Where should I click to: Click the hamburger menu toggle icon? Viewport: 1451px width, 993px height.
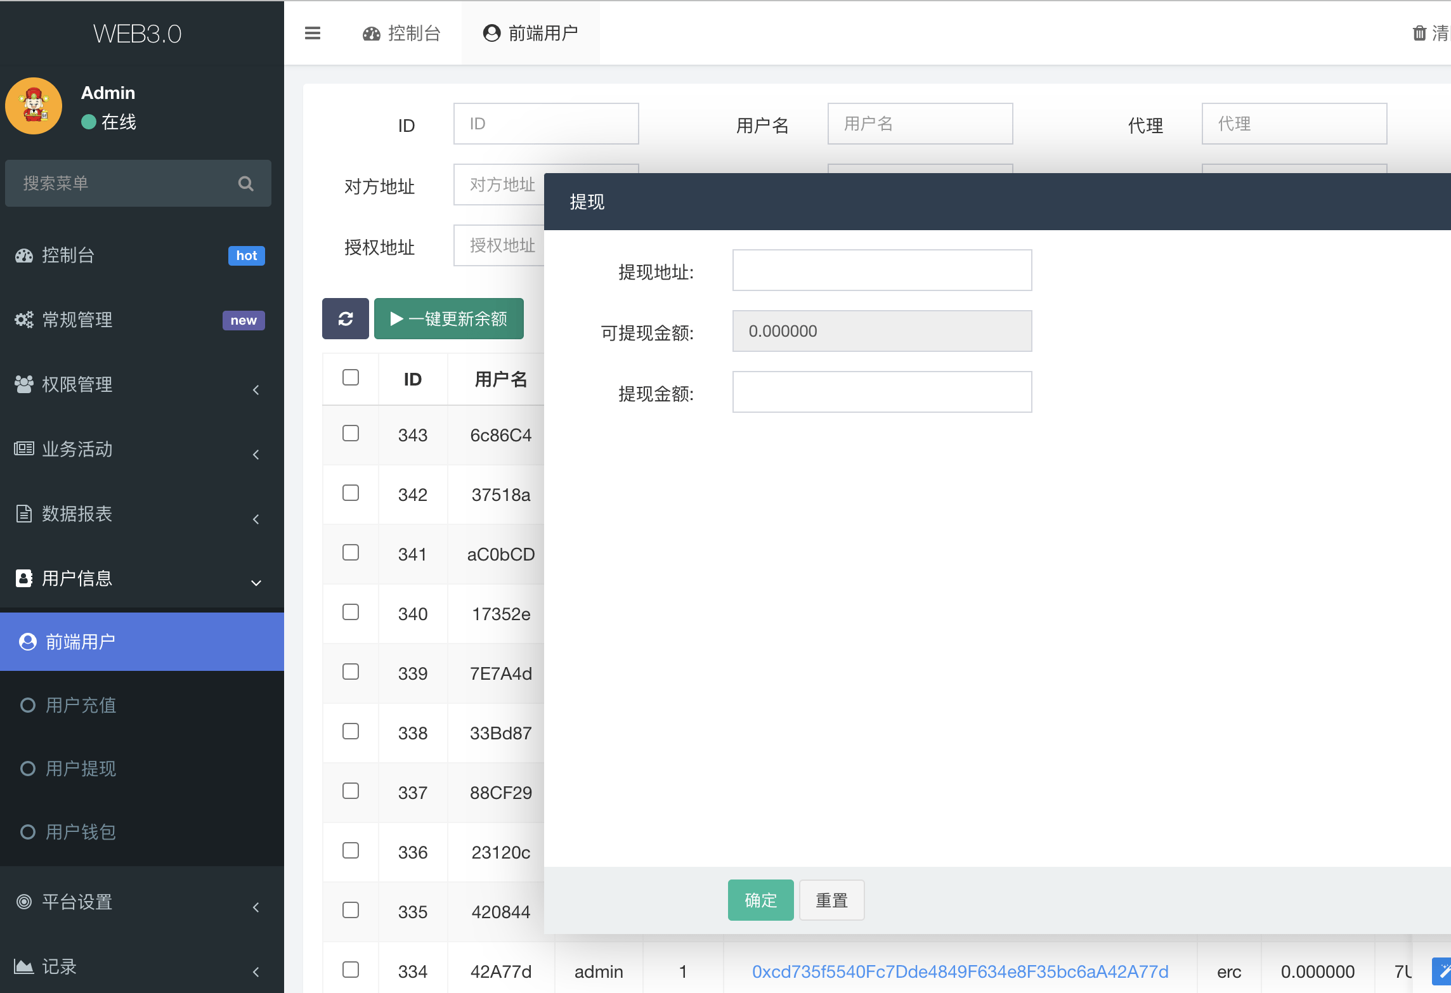(313, 33)
